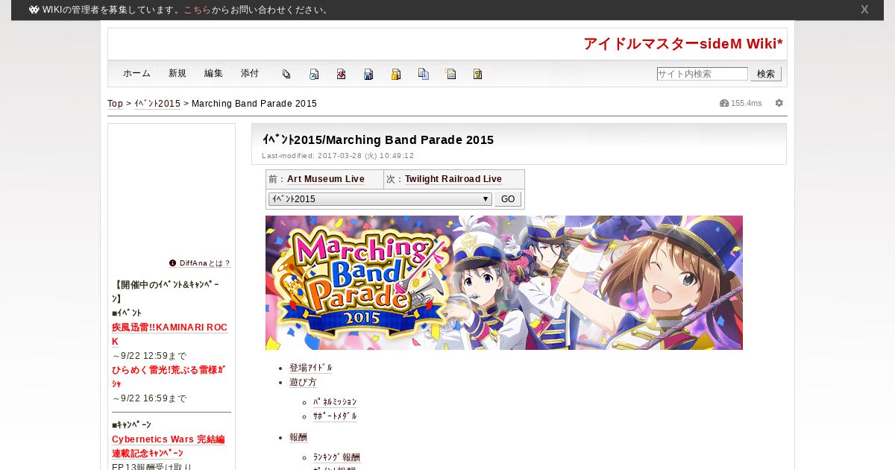The image size is (895, 470).
Task: Open the DiffAnaとは？ link
Action: coord(205,263)
